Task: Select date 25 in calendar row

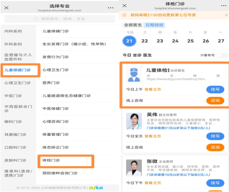Action: click(x=190, y=41)
